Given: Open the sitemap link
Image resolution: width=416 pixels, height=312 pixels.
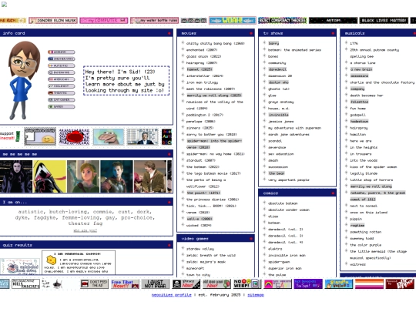Looking at the screenshot, I should point(256,295).
